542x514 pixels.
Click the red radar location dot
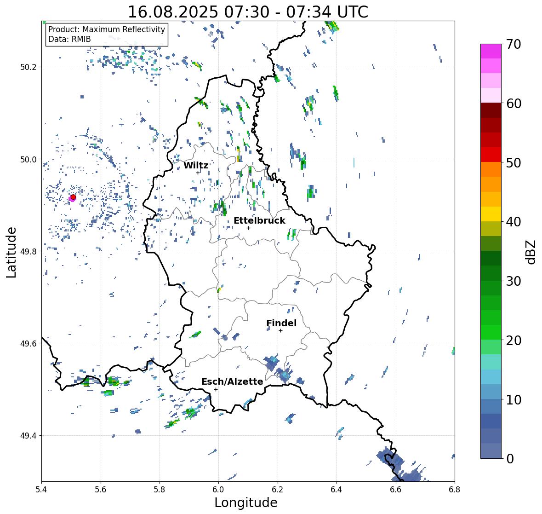[x=73, y=197]
